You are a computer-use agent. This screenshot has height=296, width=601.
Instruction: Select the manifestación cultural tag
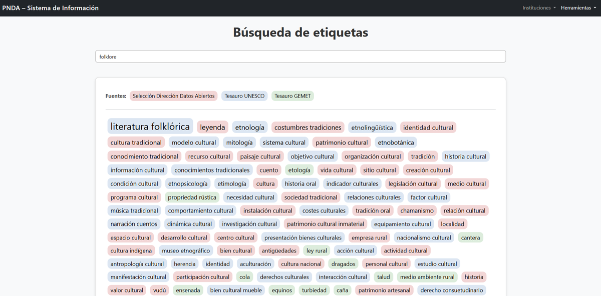138,277
